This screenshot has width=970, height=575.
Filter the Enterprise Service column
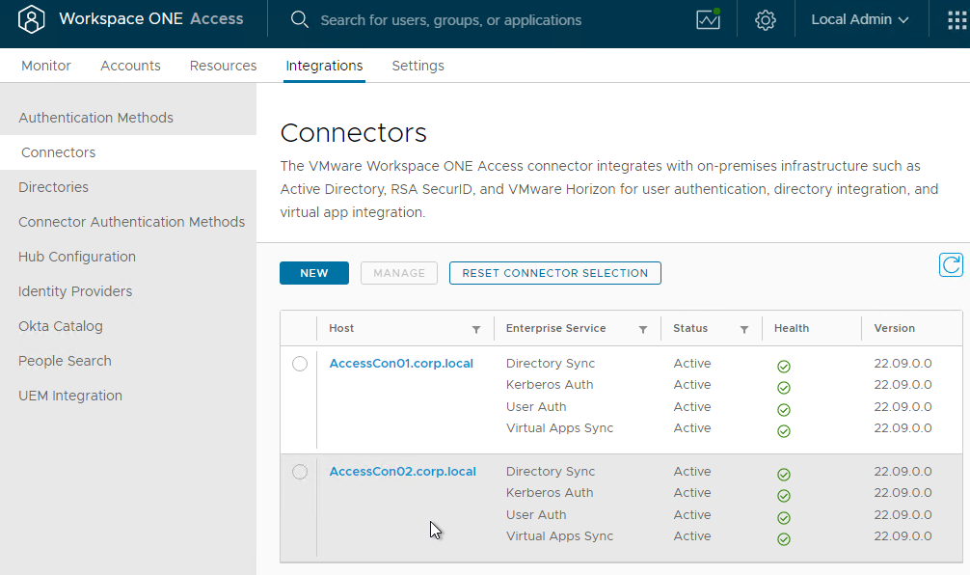point(643,329)
